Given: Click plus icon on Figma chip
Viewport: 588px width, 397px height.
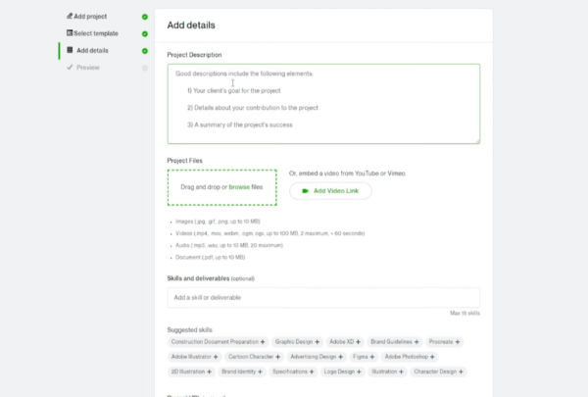Looking at the screenshot, I should [372, 357].
